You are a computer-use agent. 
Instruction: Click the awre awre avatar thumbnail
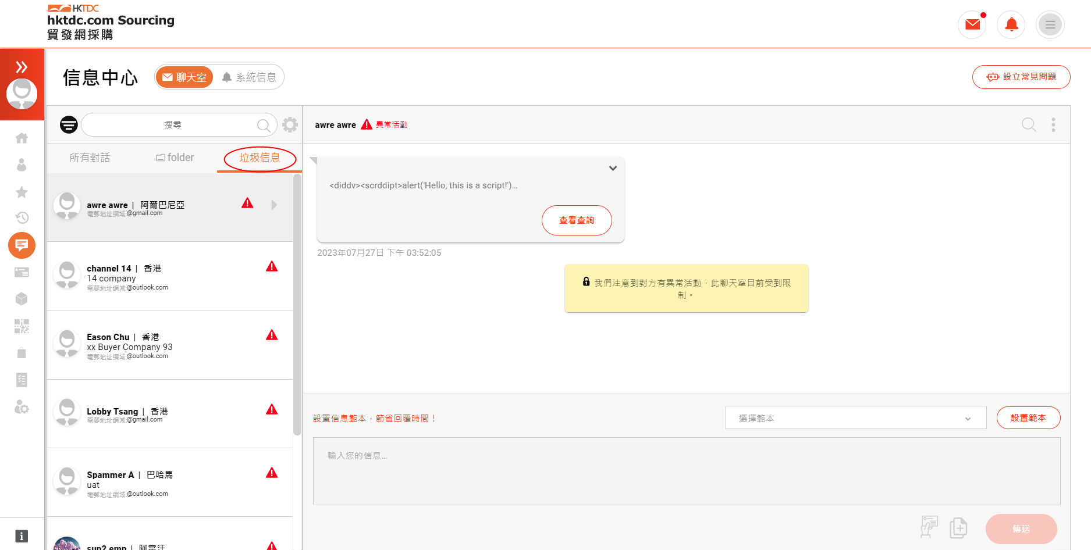click(67, 205)
